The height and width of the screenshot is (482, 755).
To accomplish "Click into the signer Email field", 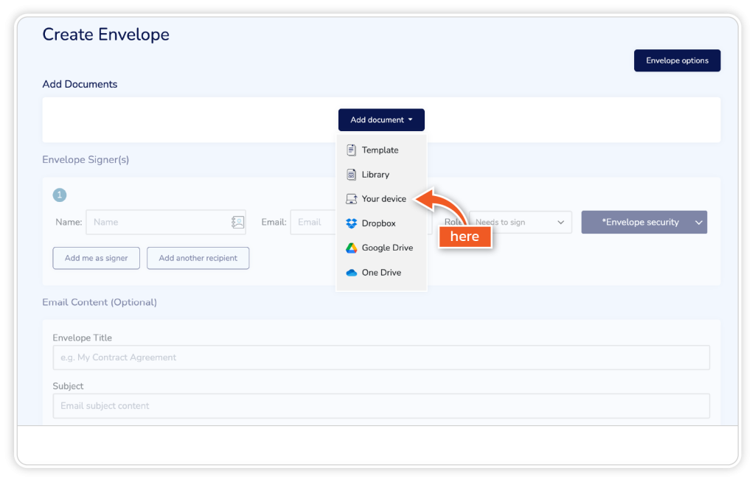I will point(313,222).
